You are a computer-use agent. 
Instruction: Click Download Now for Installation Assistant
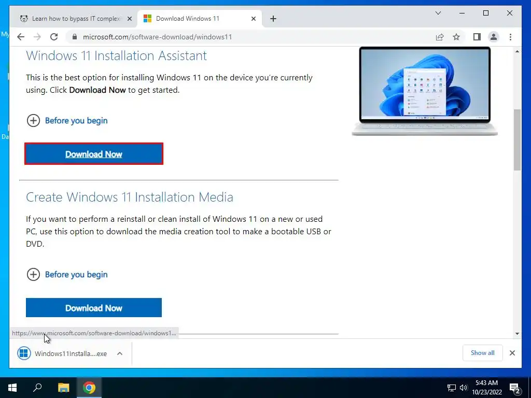point(94,154)
